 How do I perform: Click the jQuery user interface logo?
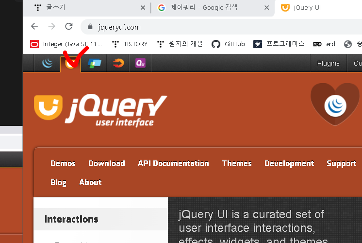(x=100, y=110)
